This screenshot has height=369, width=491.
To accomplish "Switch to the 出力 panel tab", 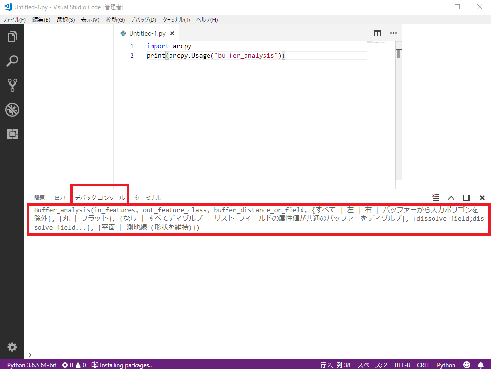I will point(59,198).
